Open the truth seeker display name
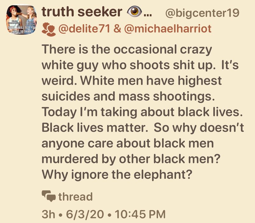255x223 pixels. pos(82,12)
